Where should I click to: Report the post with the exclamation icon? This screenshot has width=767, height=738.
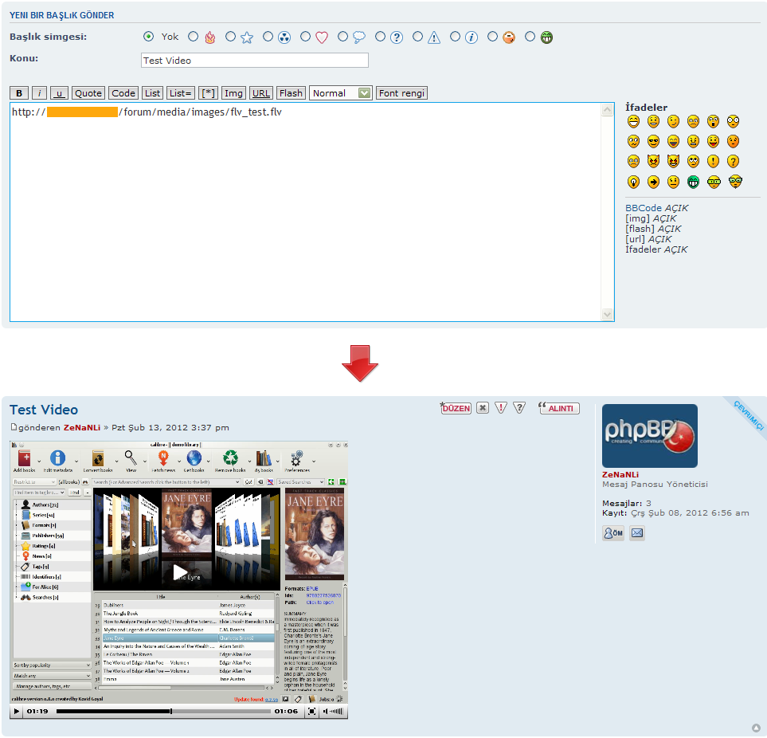coord(501,408)
